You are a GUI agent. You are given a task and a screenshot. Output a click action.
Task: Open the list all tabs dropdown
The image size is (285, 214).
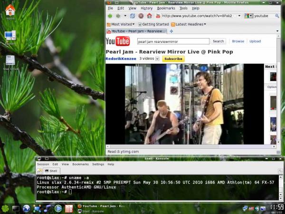pyautogui.click(x=277, y=31)
